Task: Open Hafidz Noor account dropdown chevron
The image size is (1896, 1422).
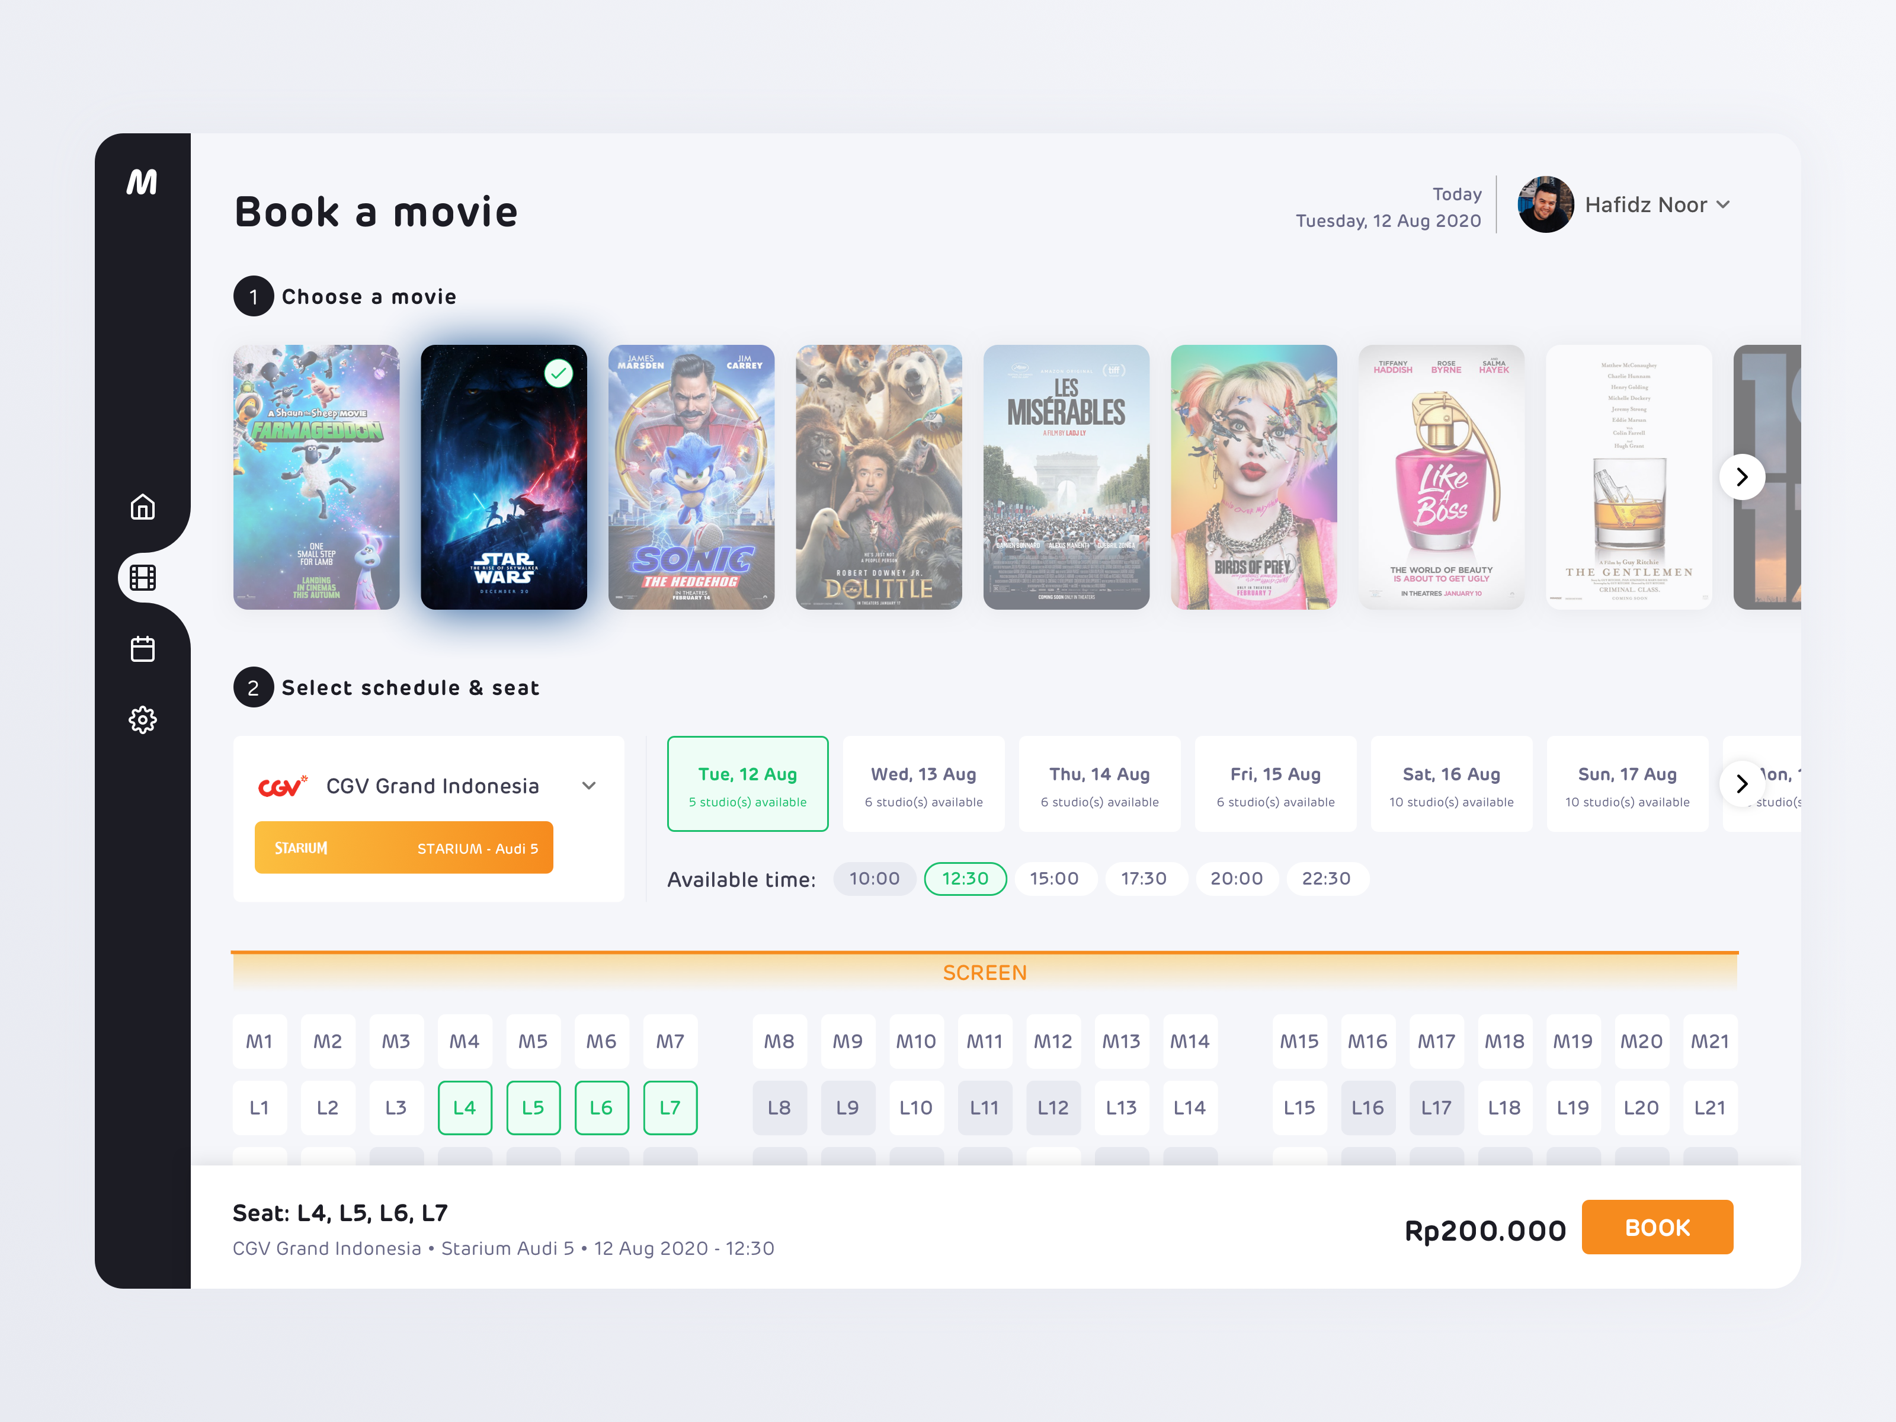Action: coord(1724,205)
